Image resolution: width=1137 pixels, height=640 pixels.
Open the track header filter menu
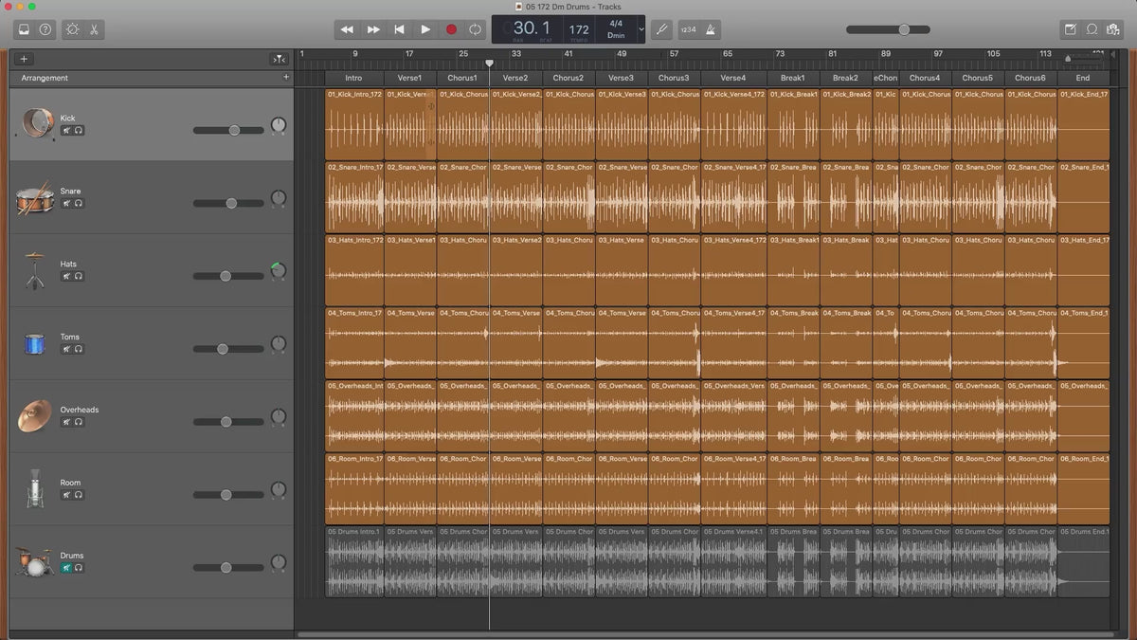pos(279,59)
